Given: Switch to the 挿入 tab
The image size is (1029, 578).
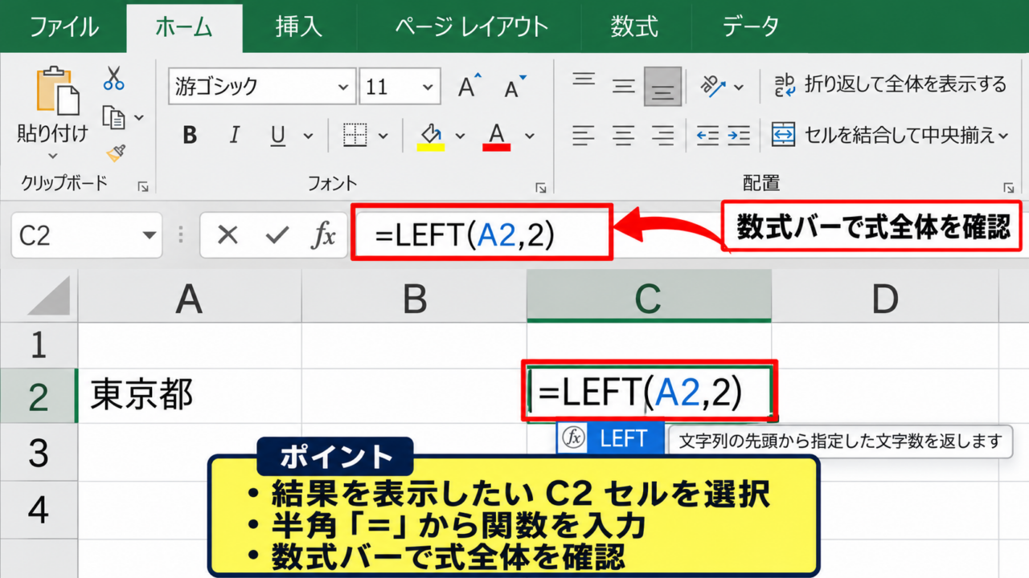Looking at the screenshot, I should (x=298, y=26).
